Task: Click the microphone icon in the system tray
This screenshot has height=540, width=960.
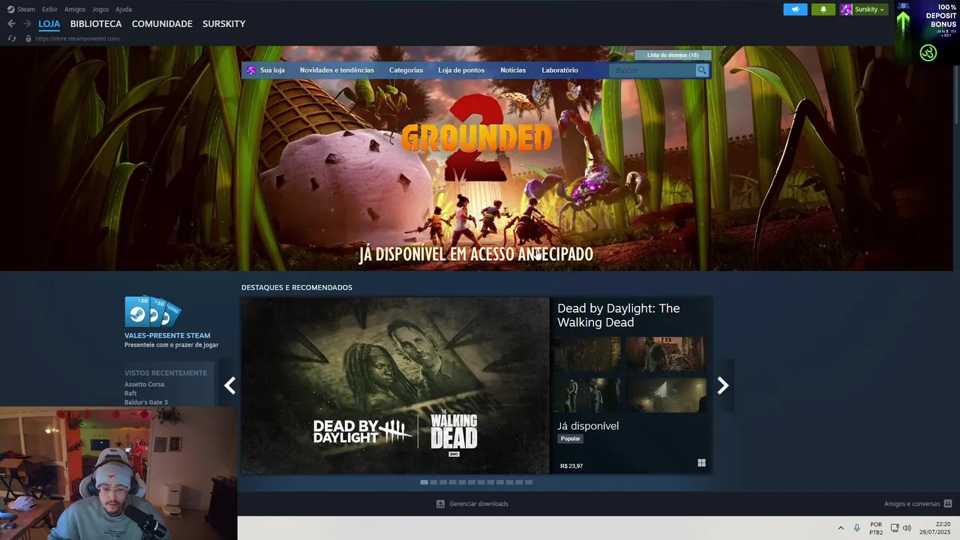Action: coord(856,528)
